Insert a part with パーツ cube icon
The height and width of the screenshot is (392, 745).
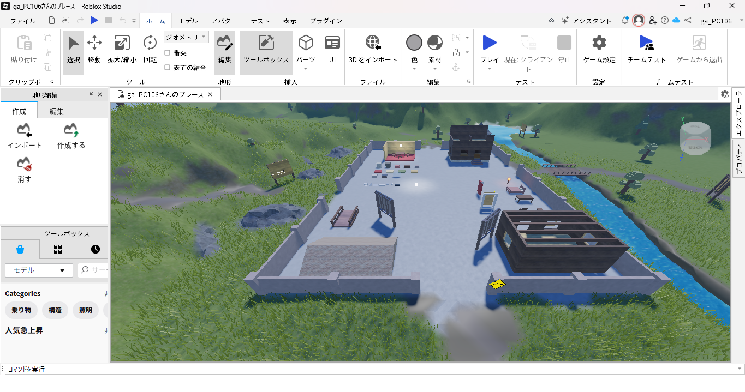click(306, 43)
